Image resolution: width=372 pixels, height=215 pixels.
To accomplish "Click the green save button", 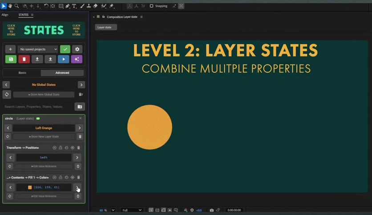I will click(x=11, y=59).
